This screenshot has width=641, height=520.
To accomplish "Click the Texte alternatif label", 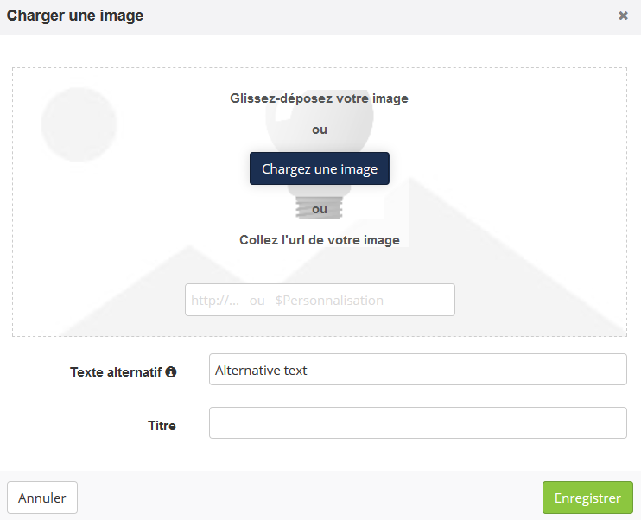I will click(x=116, y=372).
